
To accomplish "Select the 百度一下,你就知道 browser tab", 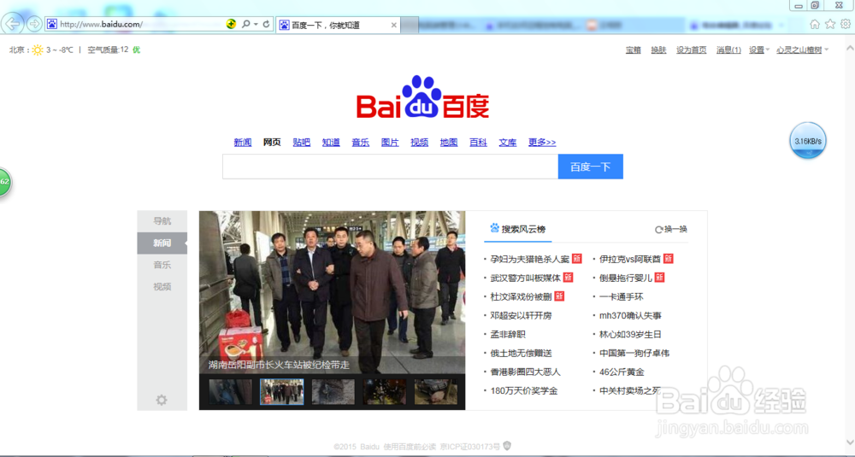I will pyautogui.click(x=338, y=25).
